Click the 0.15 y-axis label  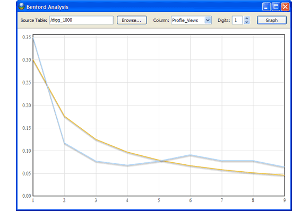27,128
